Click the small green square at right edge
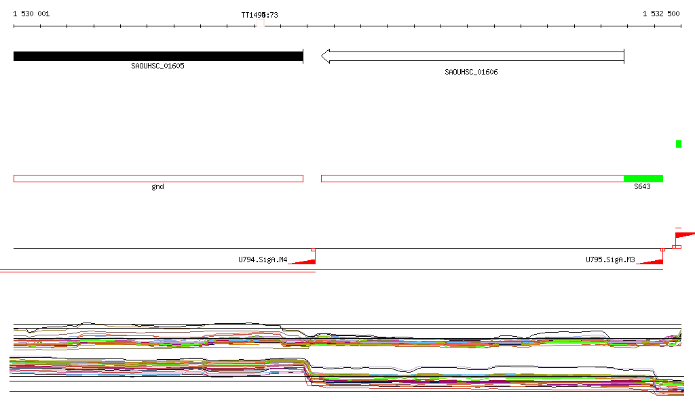 678,144
